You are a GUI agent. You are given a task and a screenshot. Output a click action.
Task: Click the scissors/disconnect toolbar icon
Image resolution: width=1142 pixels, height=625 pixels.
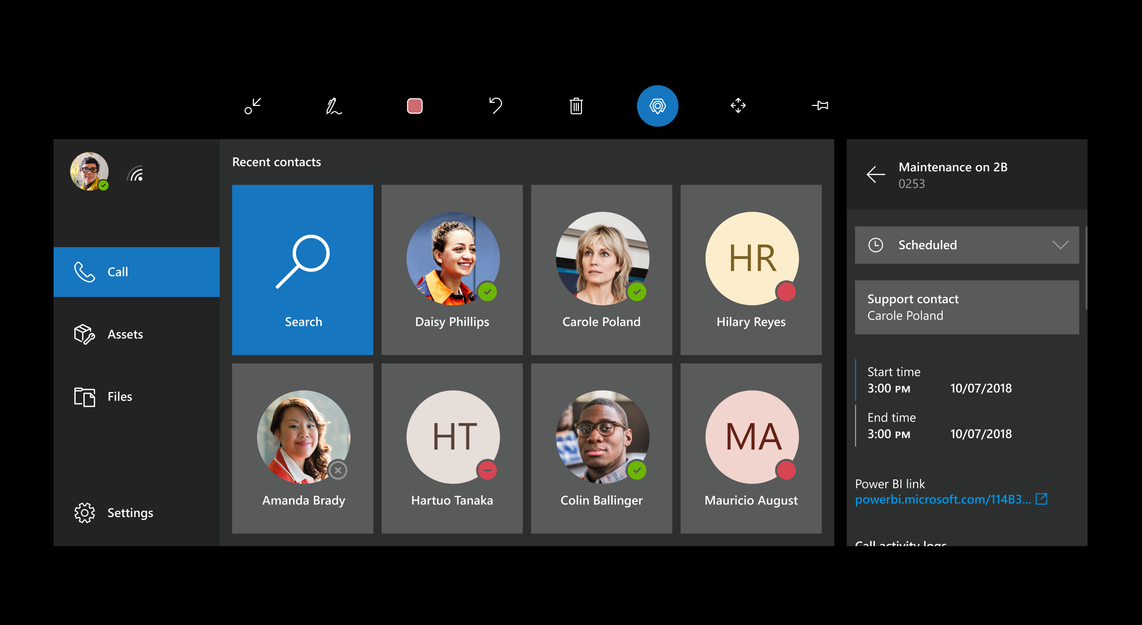(252, 105)
